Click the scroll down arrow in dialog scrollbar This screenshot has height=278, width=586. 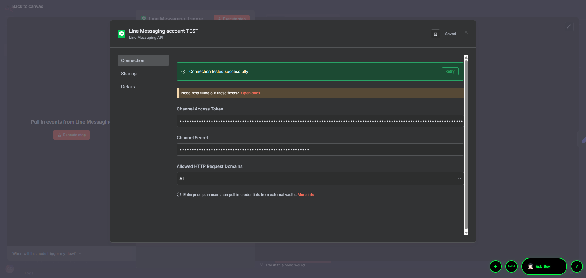466,233
